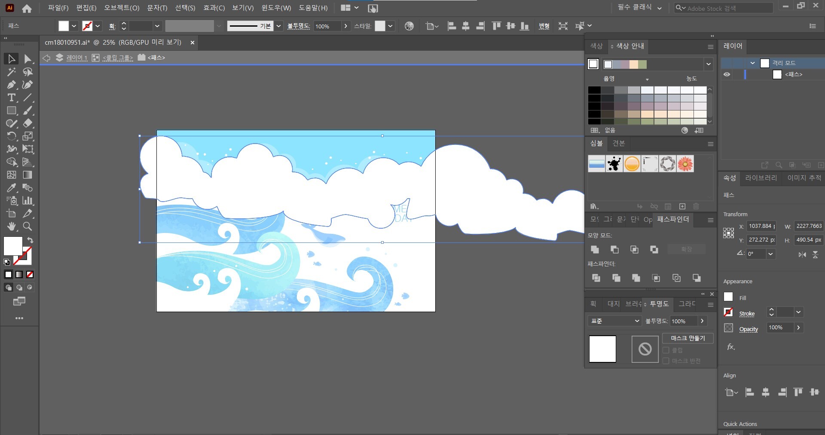
Task: Collapse the 격리 모드 layer group
Action: pos(752,63)
